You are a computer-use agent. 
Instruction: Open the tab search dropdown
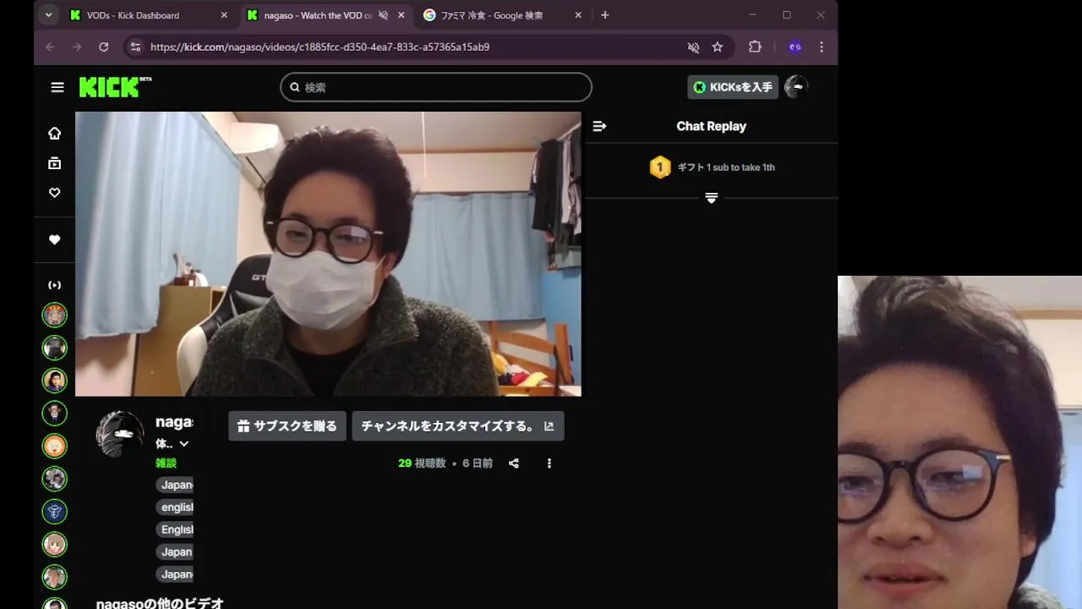[48, 15]
